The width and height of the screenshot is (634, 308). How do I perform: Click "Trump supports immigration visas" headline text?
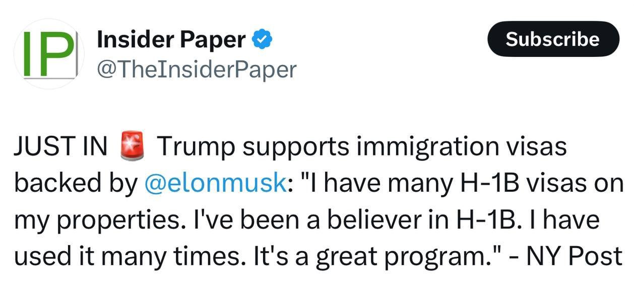click(361, 146)
